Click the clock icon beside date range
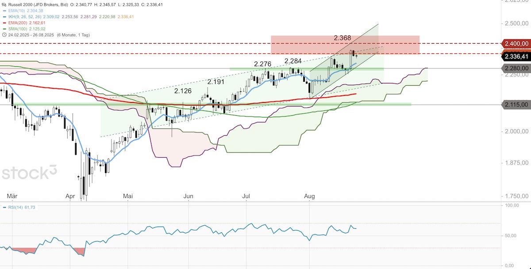This screenshot has width=531, height=269. (x=4, y=34)
